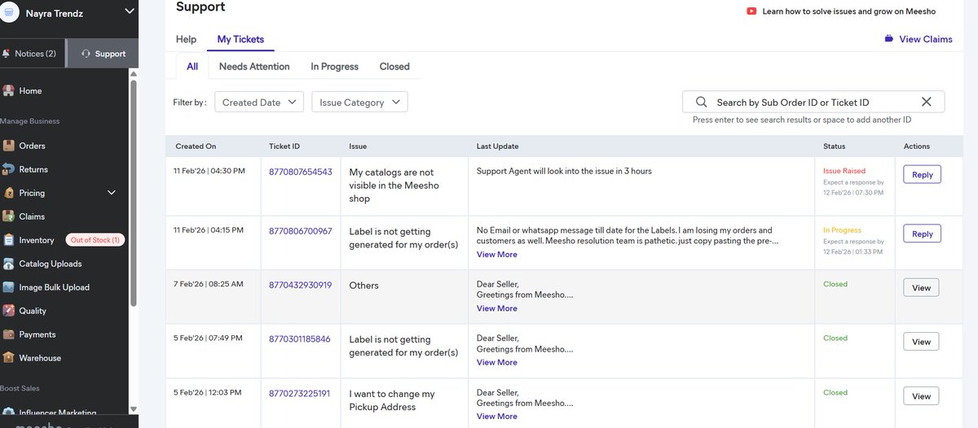
Task: Click the Inventory sidebar icon
Action: pos(8,240)
